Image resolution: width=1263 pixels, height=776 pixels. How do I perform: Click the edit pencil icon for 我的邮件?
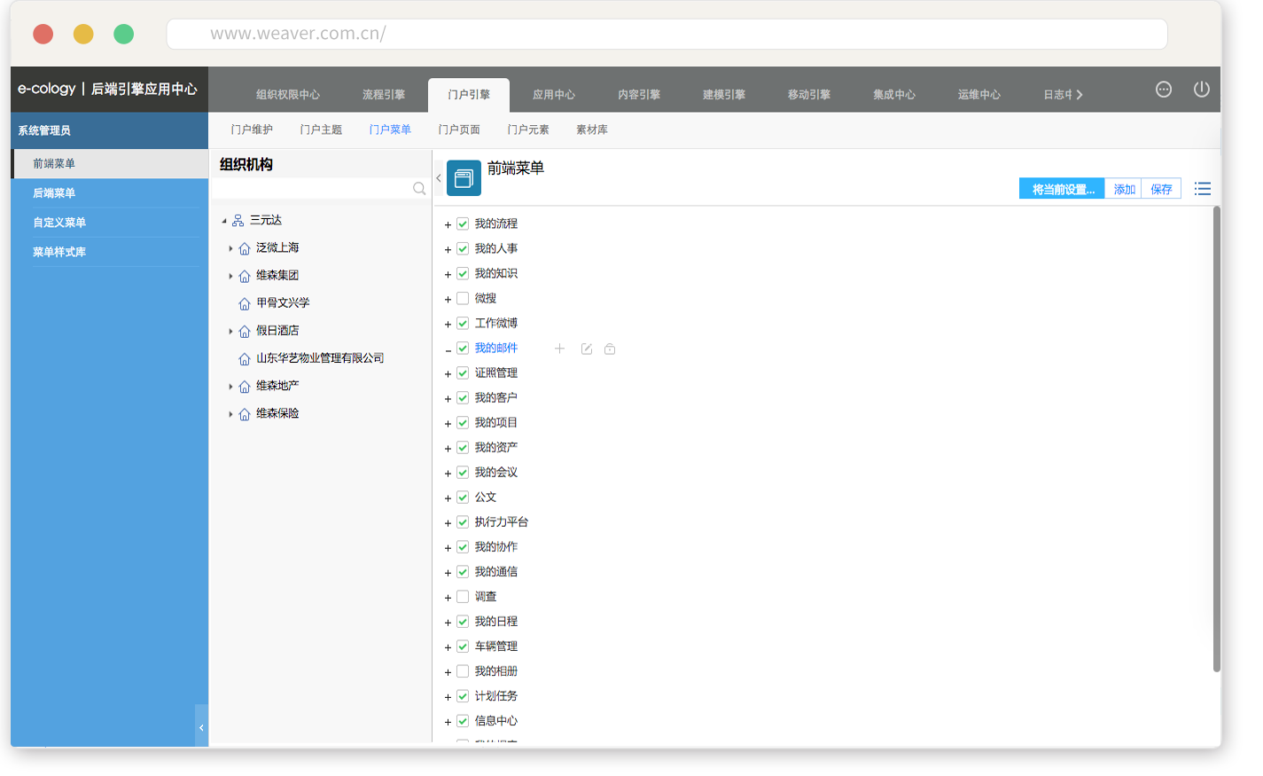tap(586, 349)
